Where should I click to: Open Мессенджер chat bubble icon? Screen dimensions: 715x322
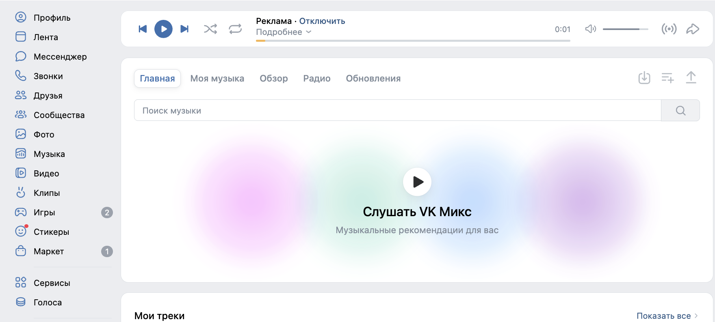pos(21,56)
